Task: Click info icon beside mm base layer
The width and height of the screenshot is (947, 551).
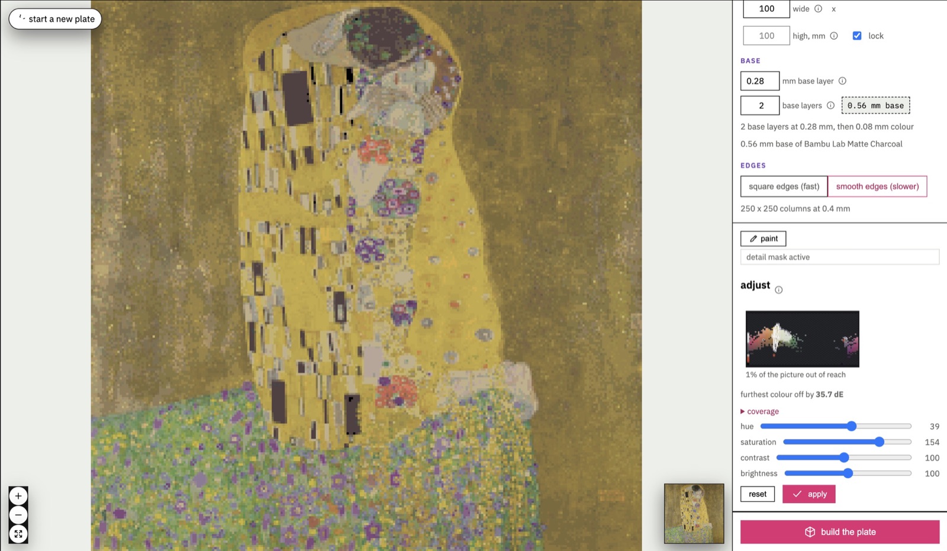Action: pyautogui.click(x=842, y=81)
